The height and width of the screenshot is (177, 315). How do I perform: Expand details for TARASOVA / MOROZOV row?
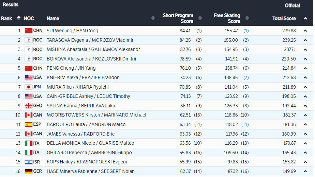(x=305, y=40)
